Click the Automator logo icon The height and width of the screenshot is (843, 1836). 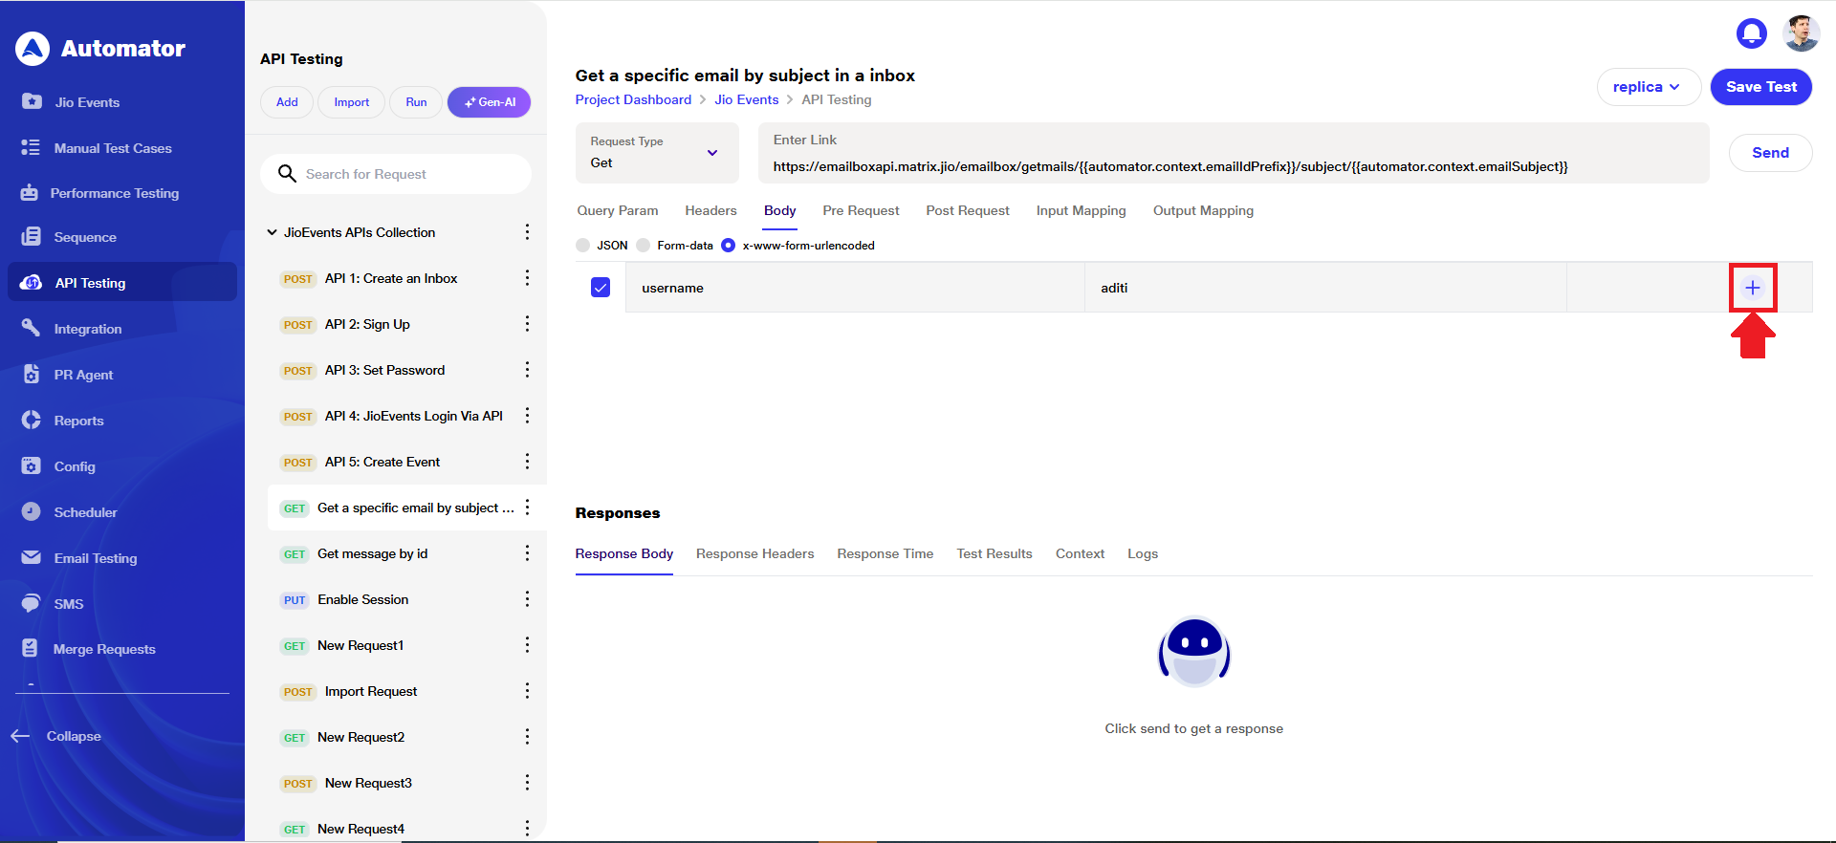(33, 49)
